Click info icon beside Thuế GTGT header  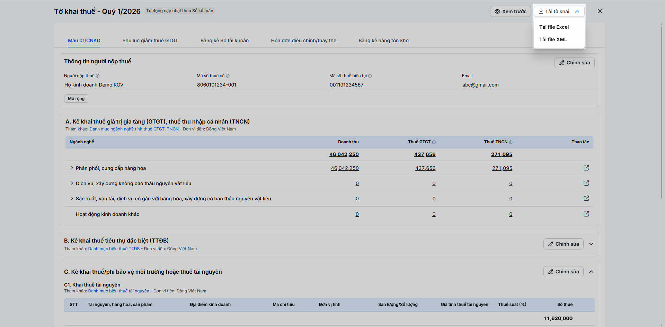(434, 142)
